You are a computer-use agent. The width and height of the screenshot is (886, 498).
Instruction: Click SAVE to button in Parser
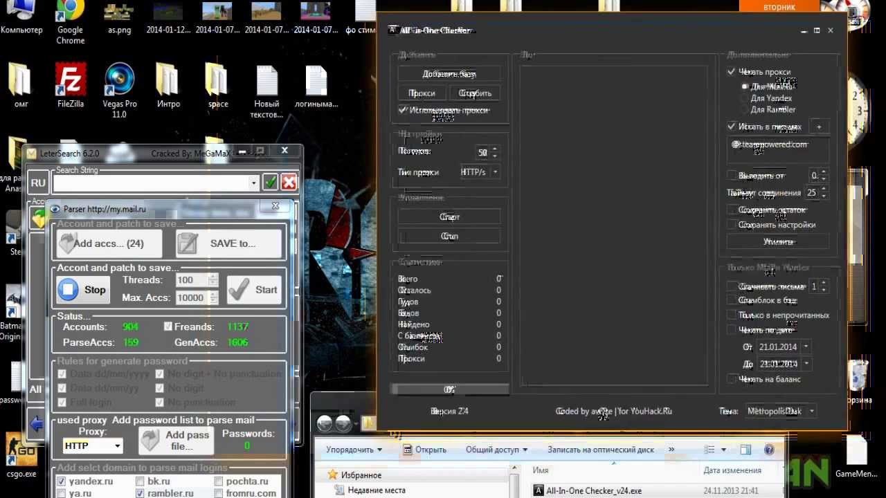(229, 243)
